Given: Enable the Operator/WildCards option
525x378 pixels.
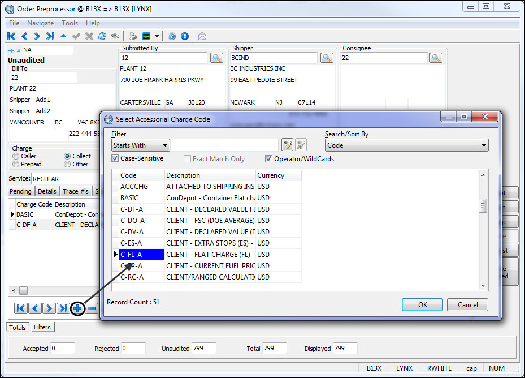Looking at the screenshot, I should (269, 158).
